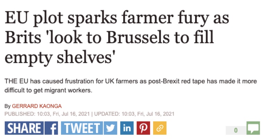This screenshot has width=266, height=140.
Task: Open comments via the green speech bubble
Action: coord(253,128)
